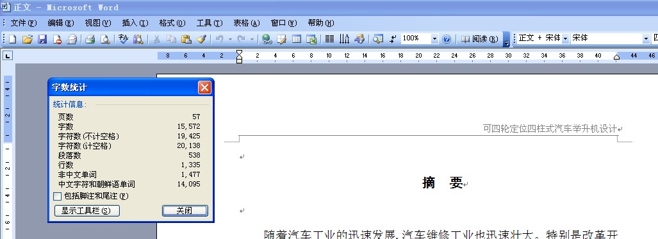Click the 非中文单词 1,477 row
Image resolution: width=658 pixels, height=239 pixels.
[x=129, y=175]
